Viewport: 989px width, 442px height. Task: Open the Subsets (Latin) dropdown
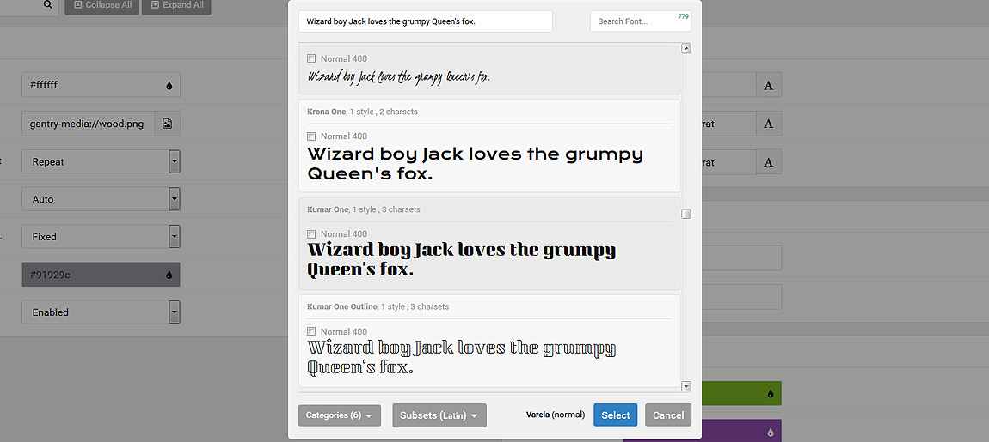tap(439, 415)
